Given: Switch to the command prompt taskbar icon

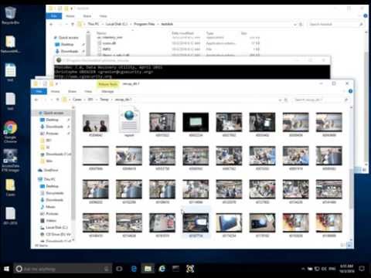Looking at the screenshot, I should [176, 269].
